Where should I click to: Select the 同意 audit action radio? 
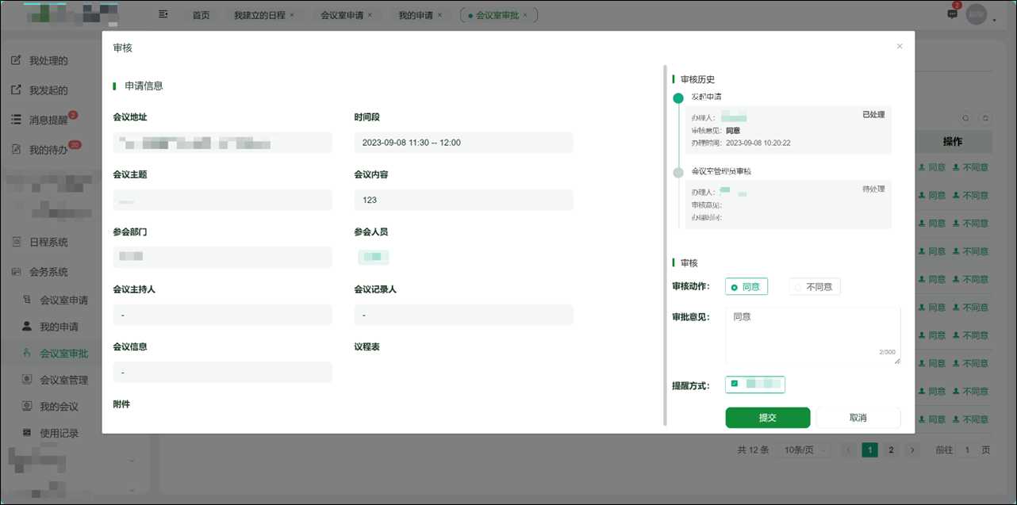[x=745, y=286]
